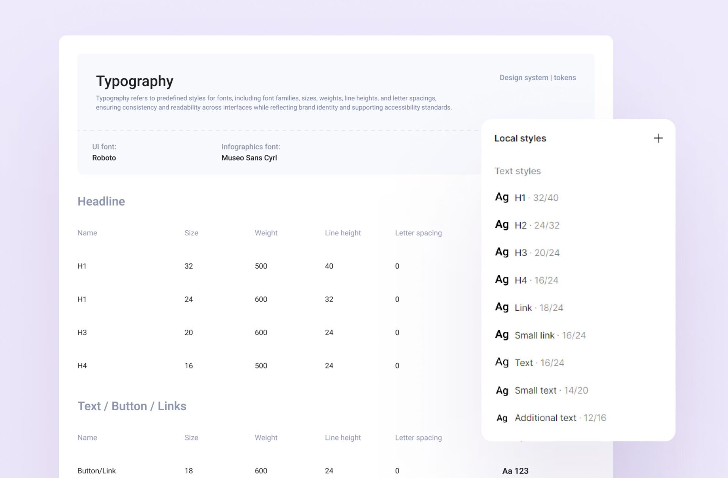Select the Small link · 16/24 style
728x478 pixels.
[550, 335]
